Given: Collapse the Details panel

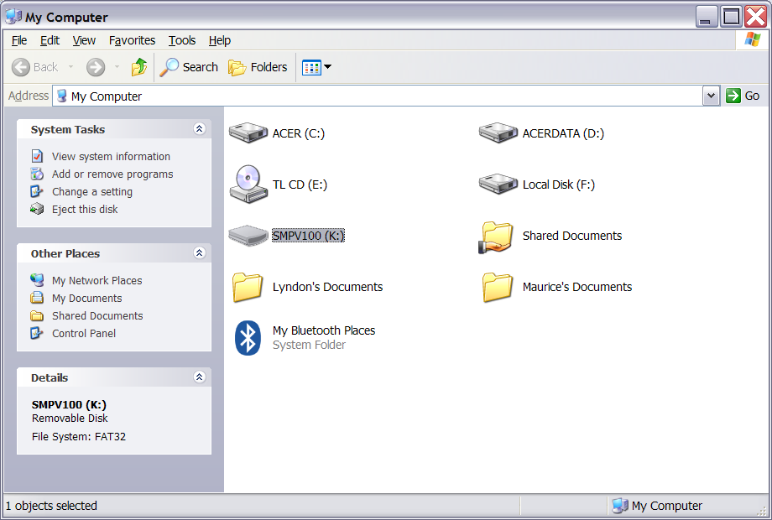Looking at the screenshot, I should 199,377.
